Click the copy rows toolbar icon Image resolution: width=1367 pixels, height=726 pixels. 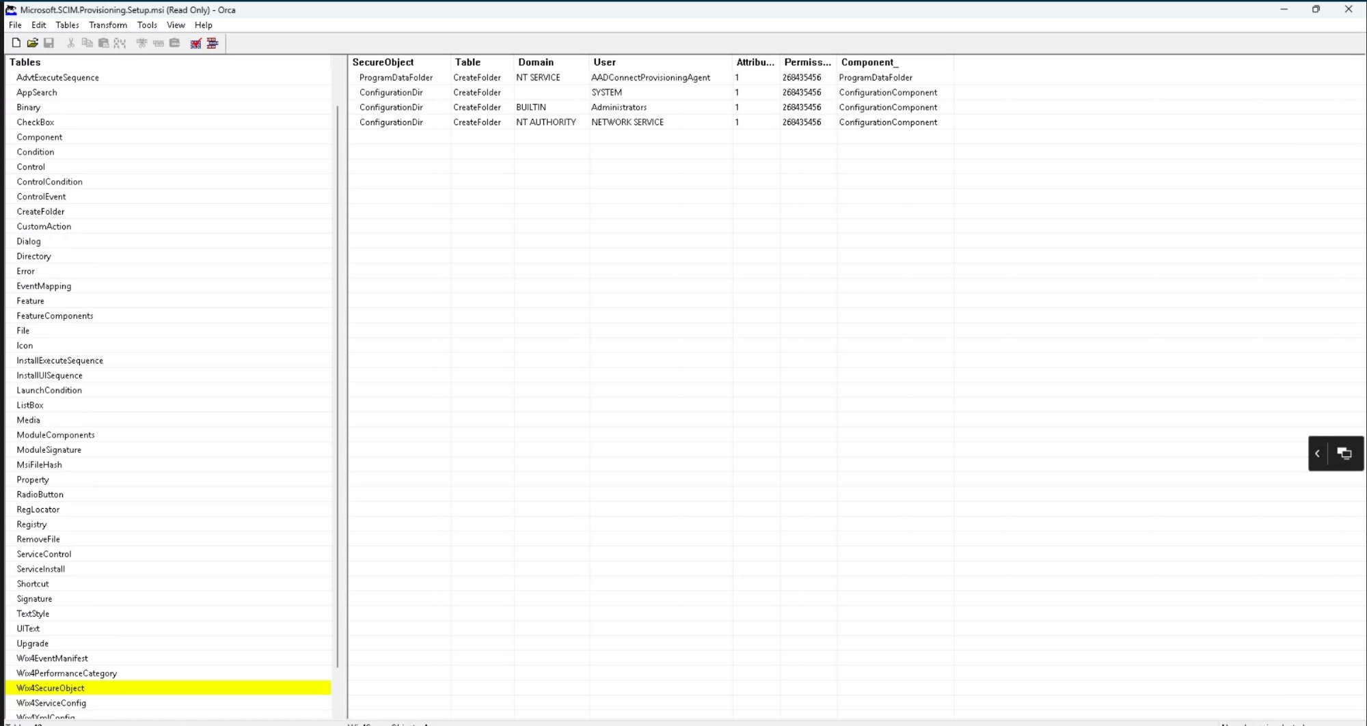click(158, 43)
